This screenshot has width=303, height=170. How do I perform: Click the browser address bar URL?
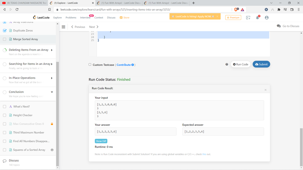click(x=115, y=9)
